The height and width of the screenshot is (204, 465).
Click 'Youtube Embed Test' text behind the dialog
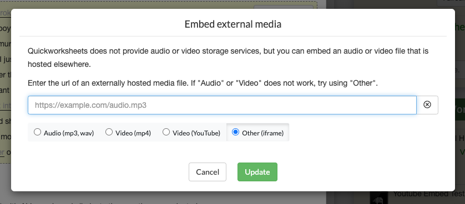(429, 193)
